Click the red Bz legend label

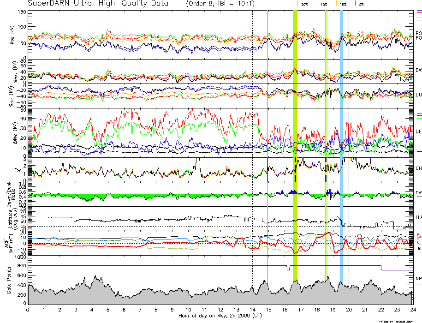[x=418, y=234]
